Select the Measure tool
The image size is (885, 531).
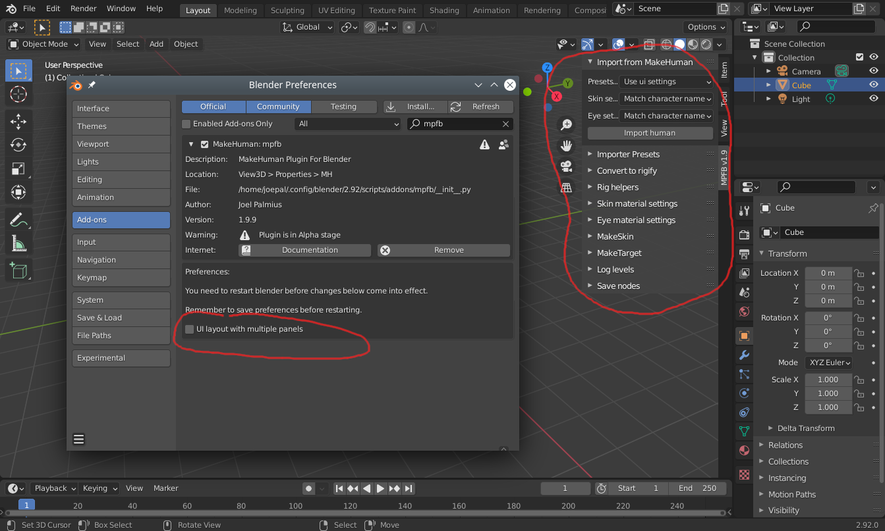[18, 244]
